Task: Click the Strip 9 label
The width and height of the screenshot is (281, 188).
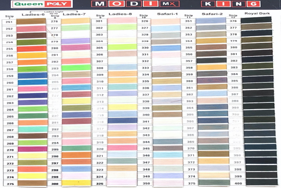Action: (x=100, y=16)
